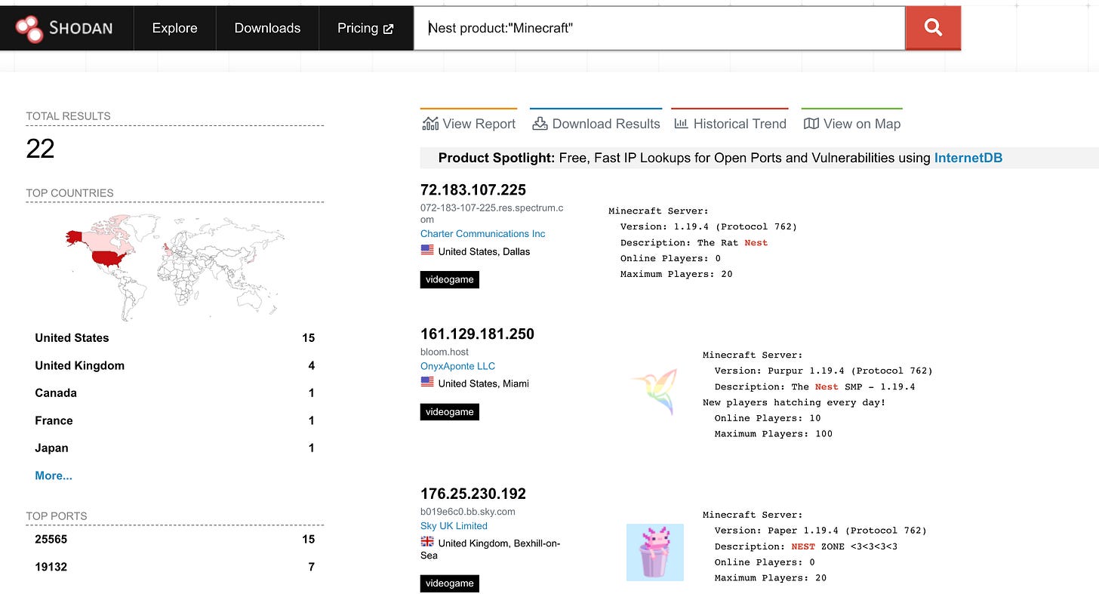Click the United States, Dallas location
The height and width of the screenshot is (594, 1099).
[x=484, y=251]
